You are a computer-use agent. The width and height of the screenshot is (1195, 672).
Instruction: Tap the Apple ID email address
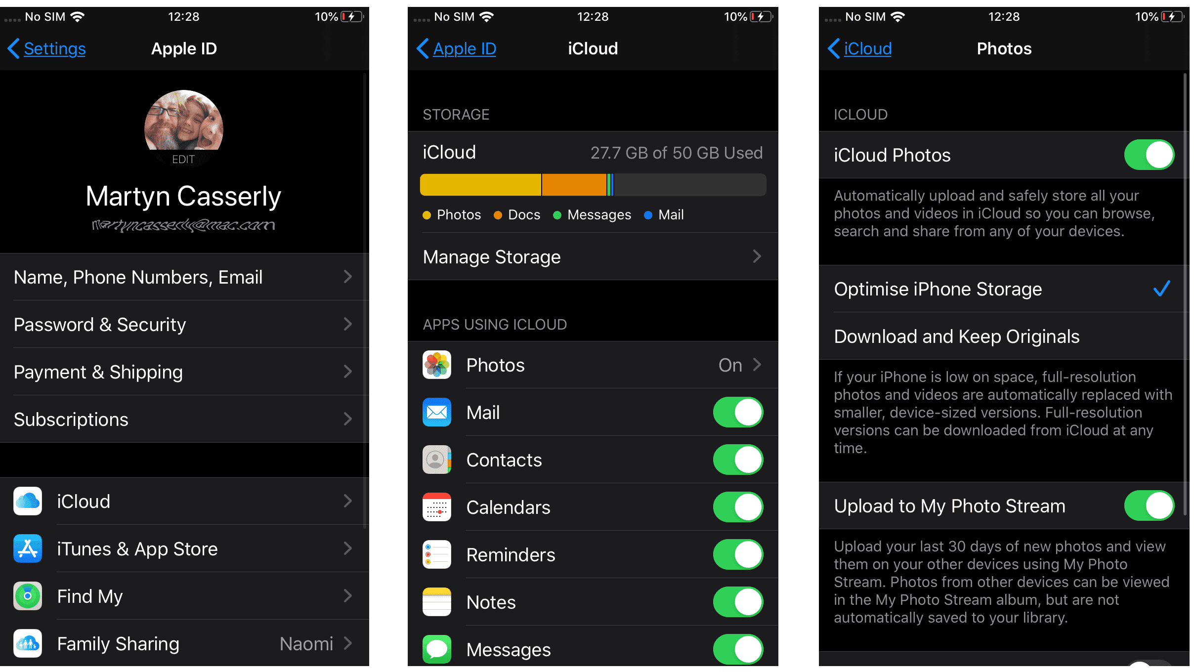184,225
